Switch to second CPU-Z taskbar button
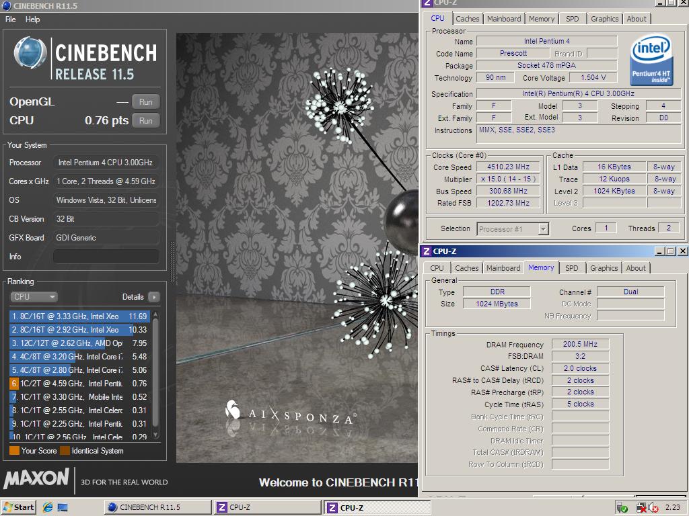The image size is (689, 516). (377, 508)
